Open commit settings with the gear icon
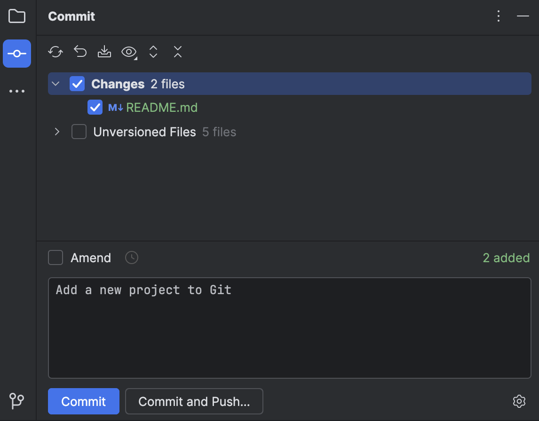539x421 pixels. click(519, 401)
